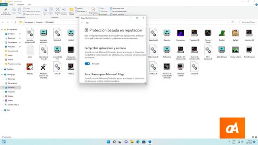Click the SmartScreen para Microsoft Edge heading
Viewport: 258px width, 145px height.
pos(104,74)
